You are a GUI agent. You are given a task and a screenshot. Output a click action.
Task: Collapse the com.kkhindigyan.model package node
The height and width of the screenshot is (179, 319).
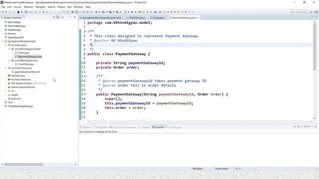click(x=9, y=49)
